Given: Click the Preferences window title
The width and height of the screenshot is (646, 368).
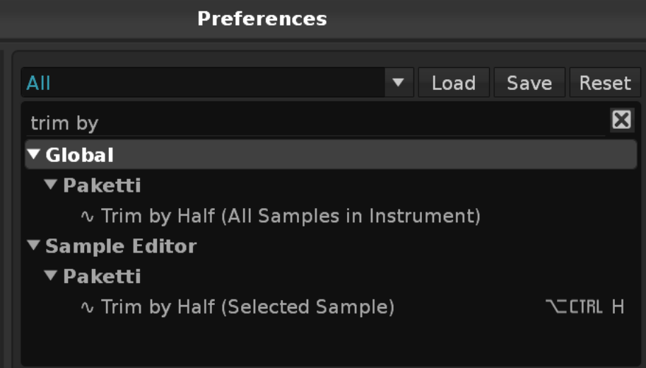Looking at the screenshot, I should (x=262, y=18).
